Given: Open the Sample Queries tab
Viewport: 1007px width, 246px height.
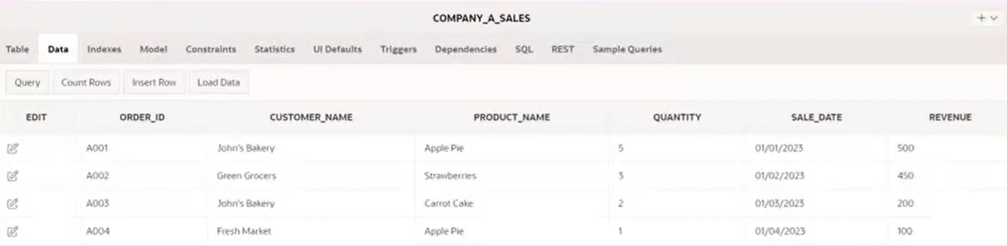Looking at the screenshot, I should [627, 49].
